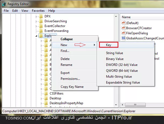Screen dimensions: 164x124
Task: Select Find... in the context menu
Action: [x=75, y=51]
